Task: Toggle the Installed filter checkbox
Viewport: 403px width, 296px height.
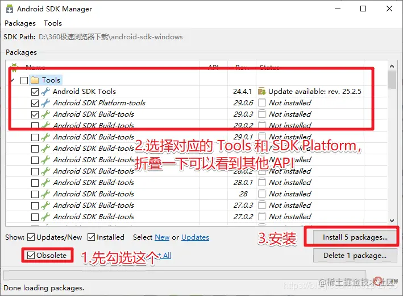Action: coord(92,237)
